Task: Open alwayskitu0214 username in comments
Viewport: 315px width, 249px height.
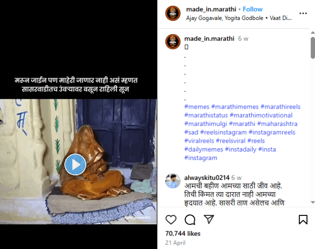Action: [207, 178]
